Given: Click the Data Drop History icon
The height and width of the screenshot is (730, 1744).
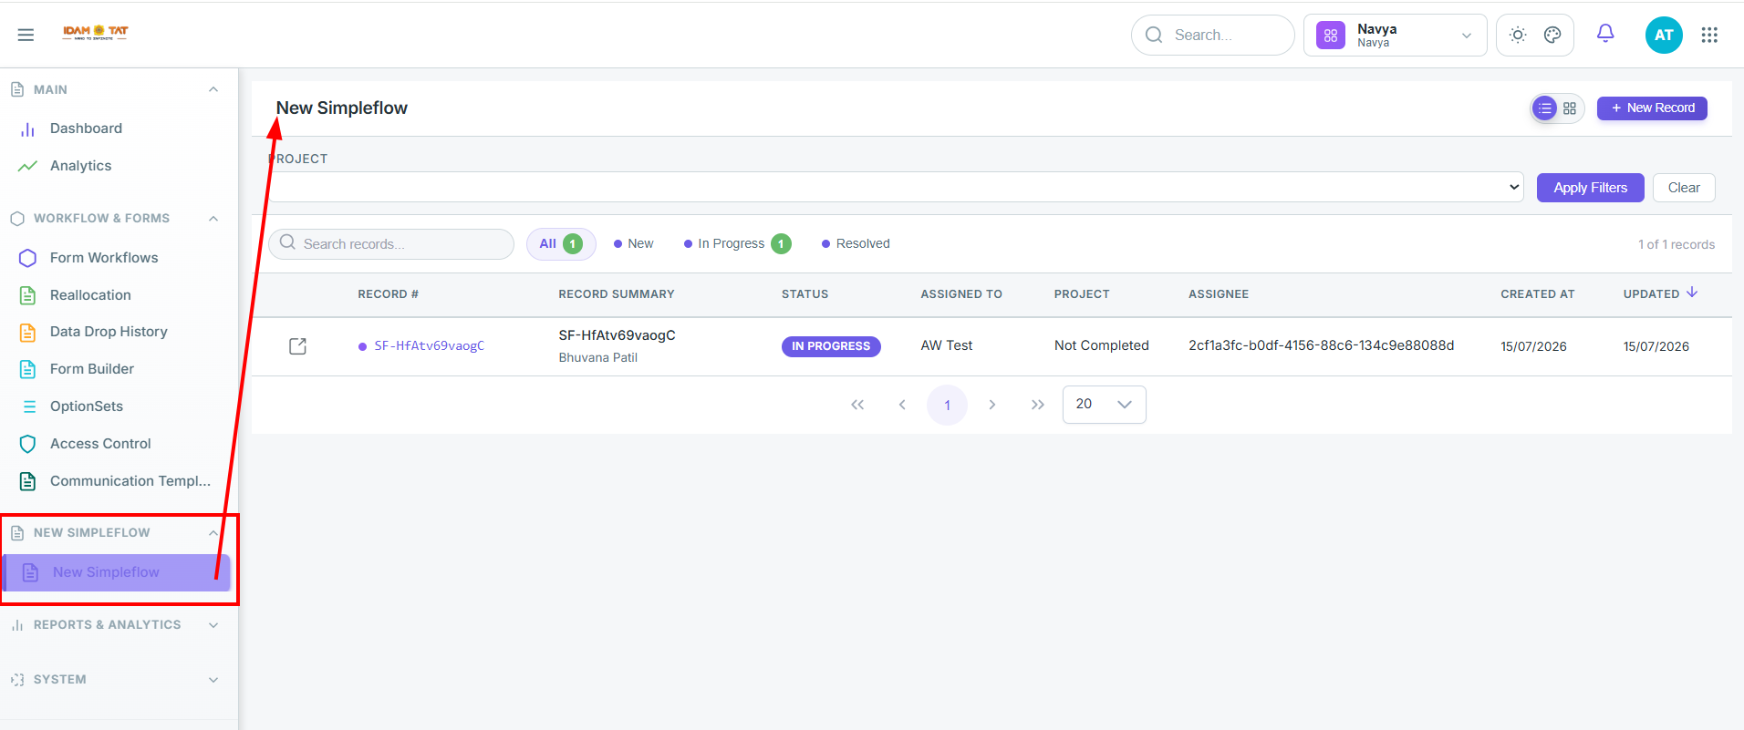Looking at the screenshot, I should click(27, 332).
